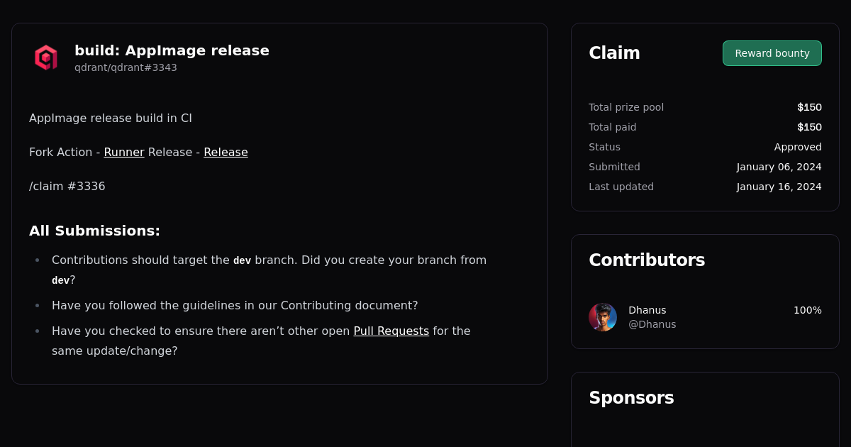Click the January 16, 2024 updated date
The width and height of the screenshot is (851, 447).
pyautogui.click(x=779, y=187)
